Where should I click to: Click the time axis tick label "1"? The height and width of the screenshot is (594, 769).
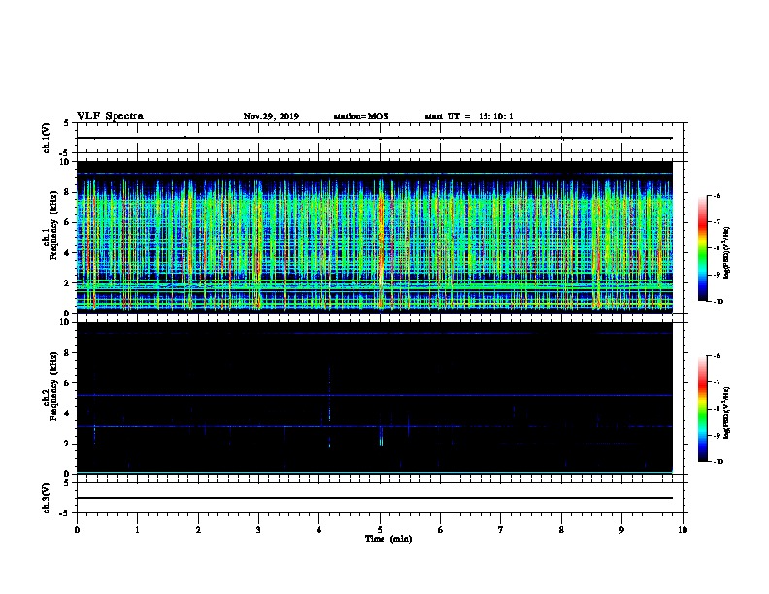tap(137, 530)
